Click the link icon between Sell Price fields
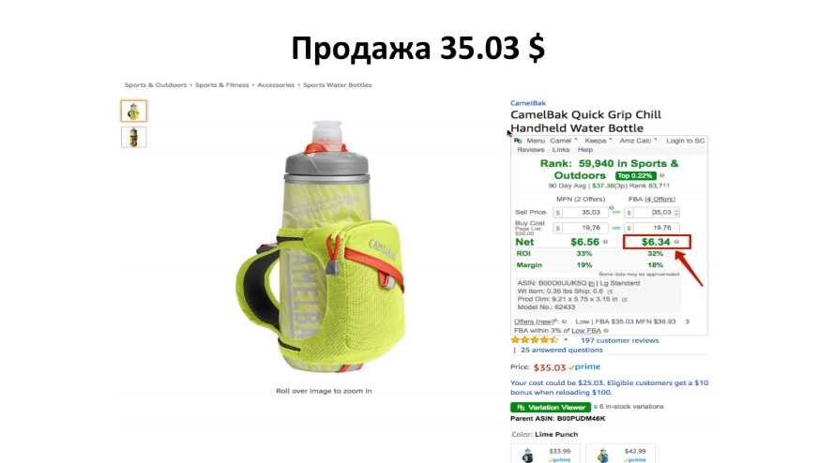Viewport: 833px width, 463px height. 616,213
